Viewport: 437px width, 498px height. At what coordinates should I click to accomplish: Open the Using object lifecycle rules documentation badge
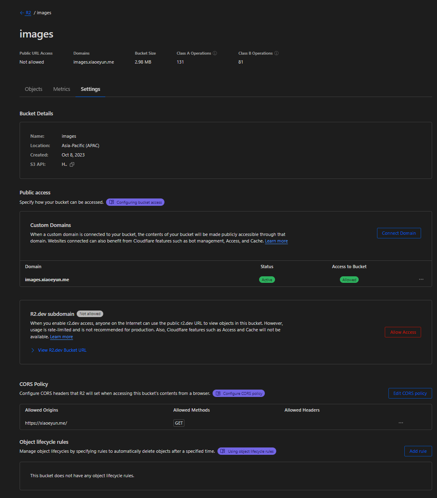pyautogui.click(x=247, y=451)
